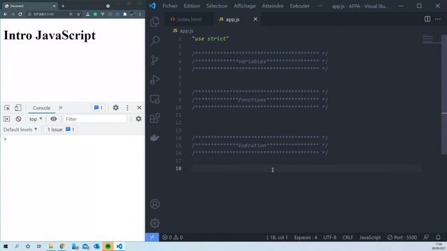Change indentation Espaces : 4

(306, 237)
